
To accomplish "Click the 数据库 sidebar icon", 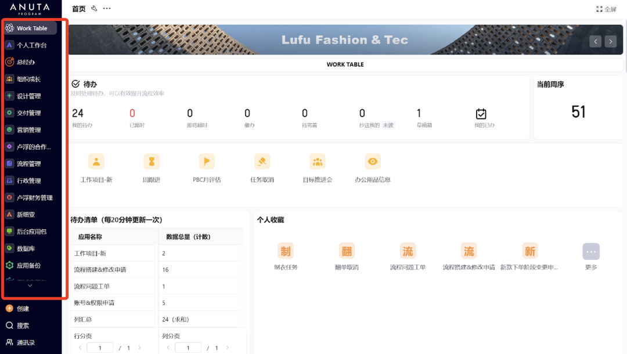I will coord(10,248).
